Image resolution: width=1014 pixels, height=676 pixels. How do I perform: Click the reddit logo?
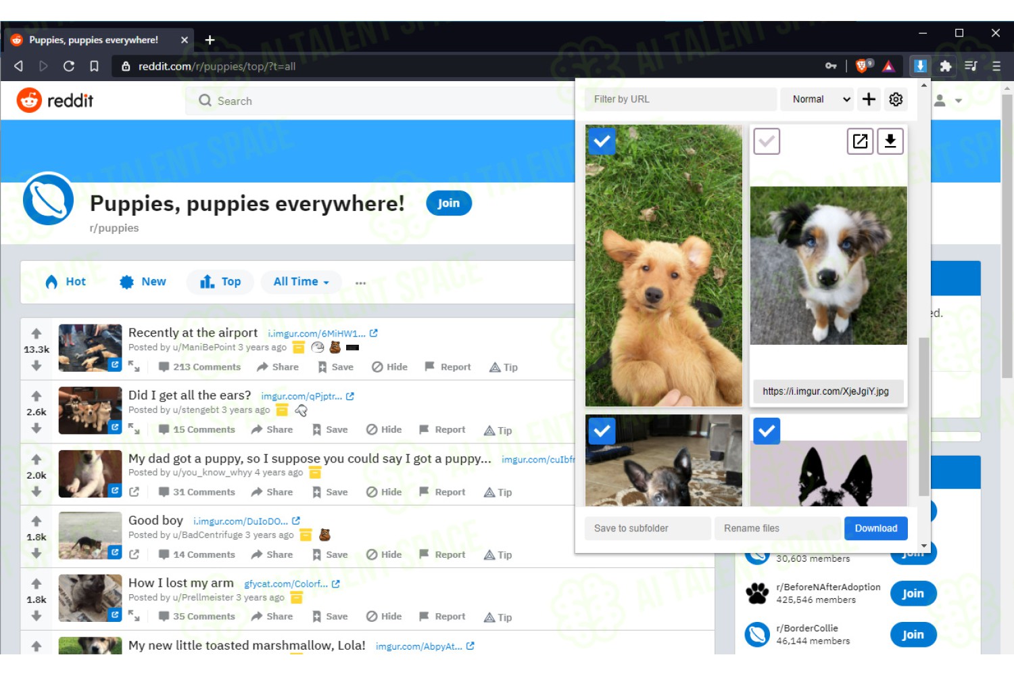pos(55,100)
